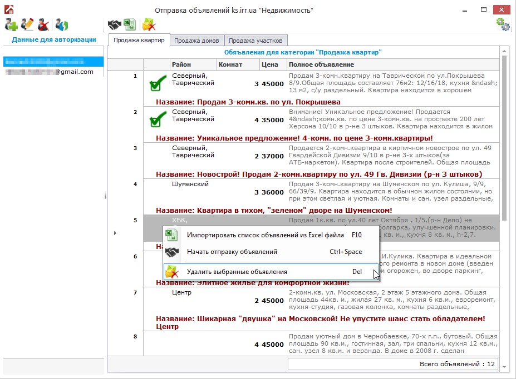
Task: Minimize the application window
Action: coord(465,11)
